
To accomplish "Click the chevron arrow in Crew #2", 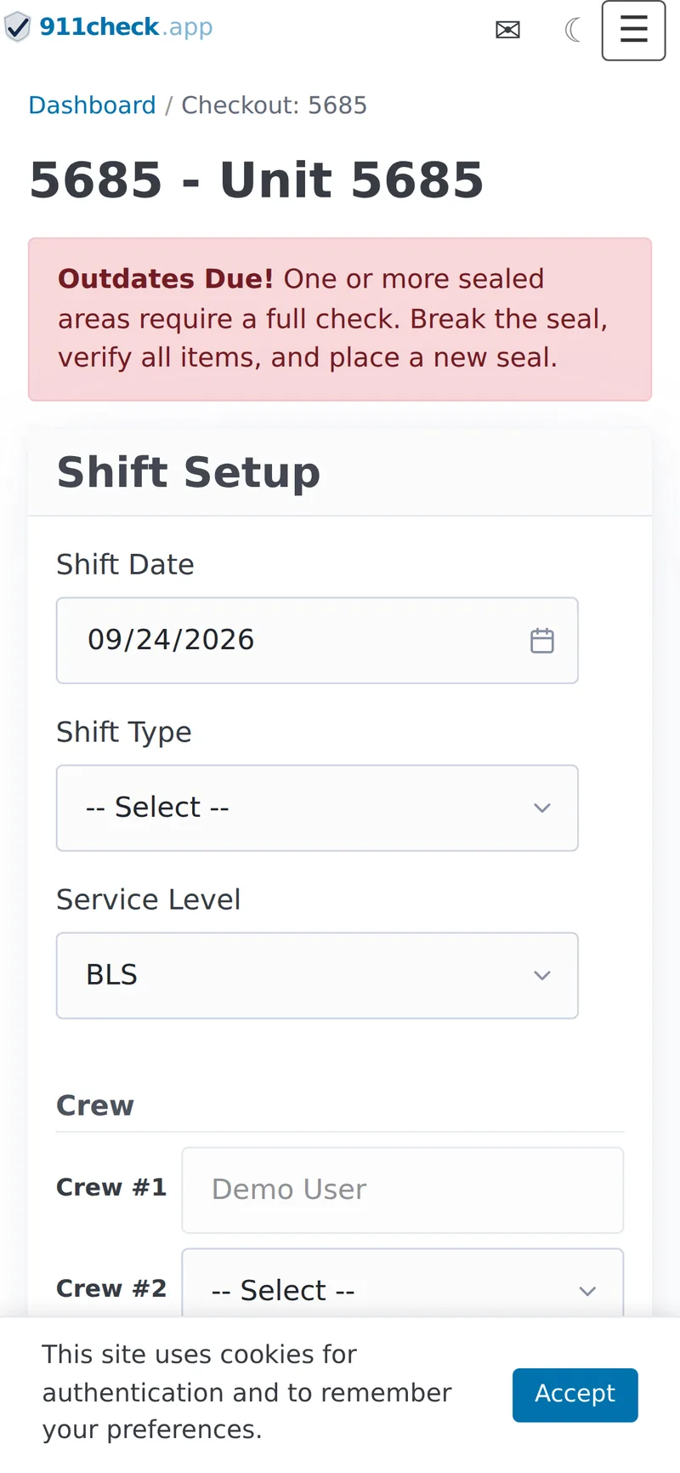I will click(587, 1291).
